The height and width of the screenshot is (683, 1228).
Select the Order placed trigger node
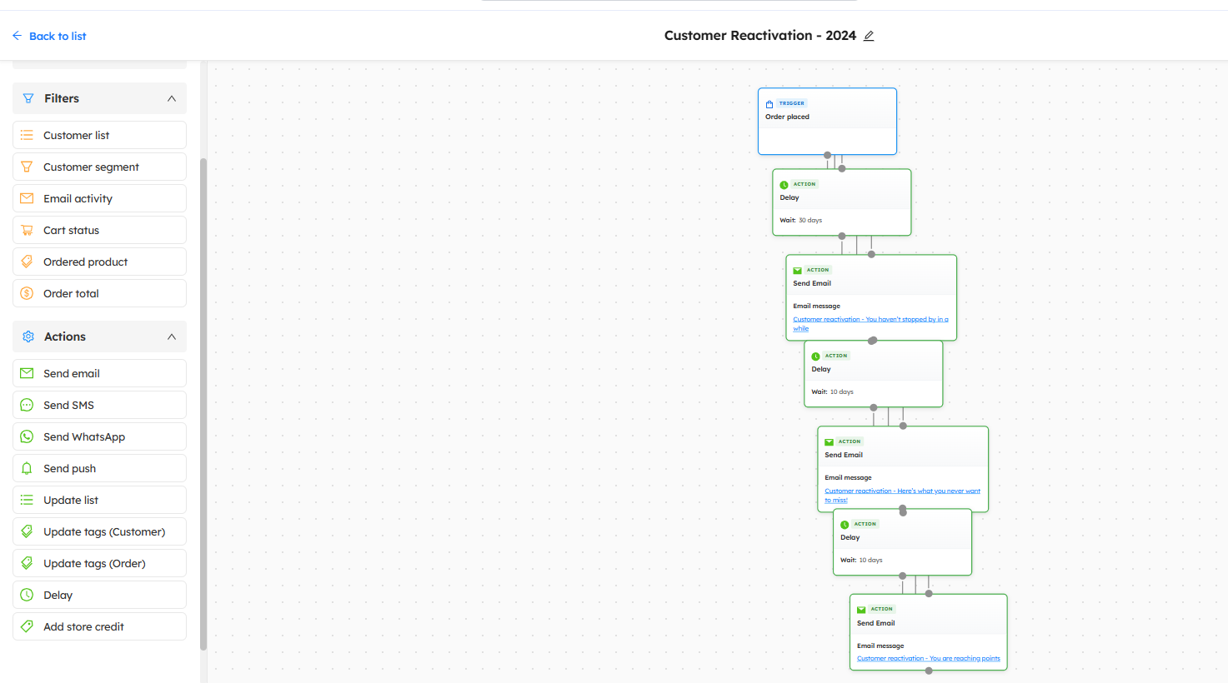pos(827,121)
